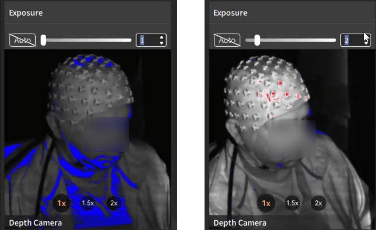Click the exposure input field showing 1
Image resolution: width=376 pixels, height=230 pixels.
tap(146, 40)
